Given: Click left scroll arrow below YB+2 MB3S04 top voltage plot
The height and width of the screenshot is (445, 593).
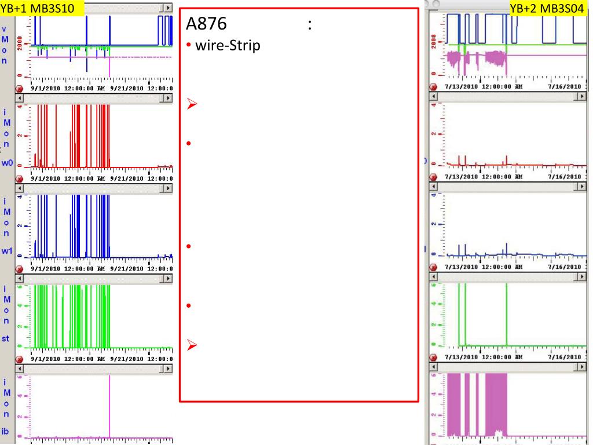Looking at the screenshot, I should [x=434, y=96].
